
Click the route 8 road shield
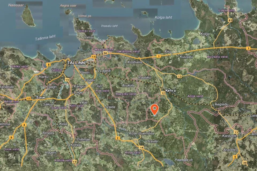[48, 64]
